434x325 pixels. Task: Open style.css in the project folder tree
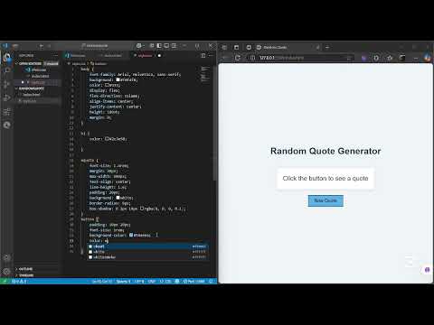(30, 101)
